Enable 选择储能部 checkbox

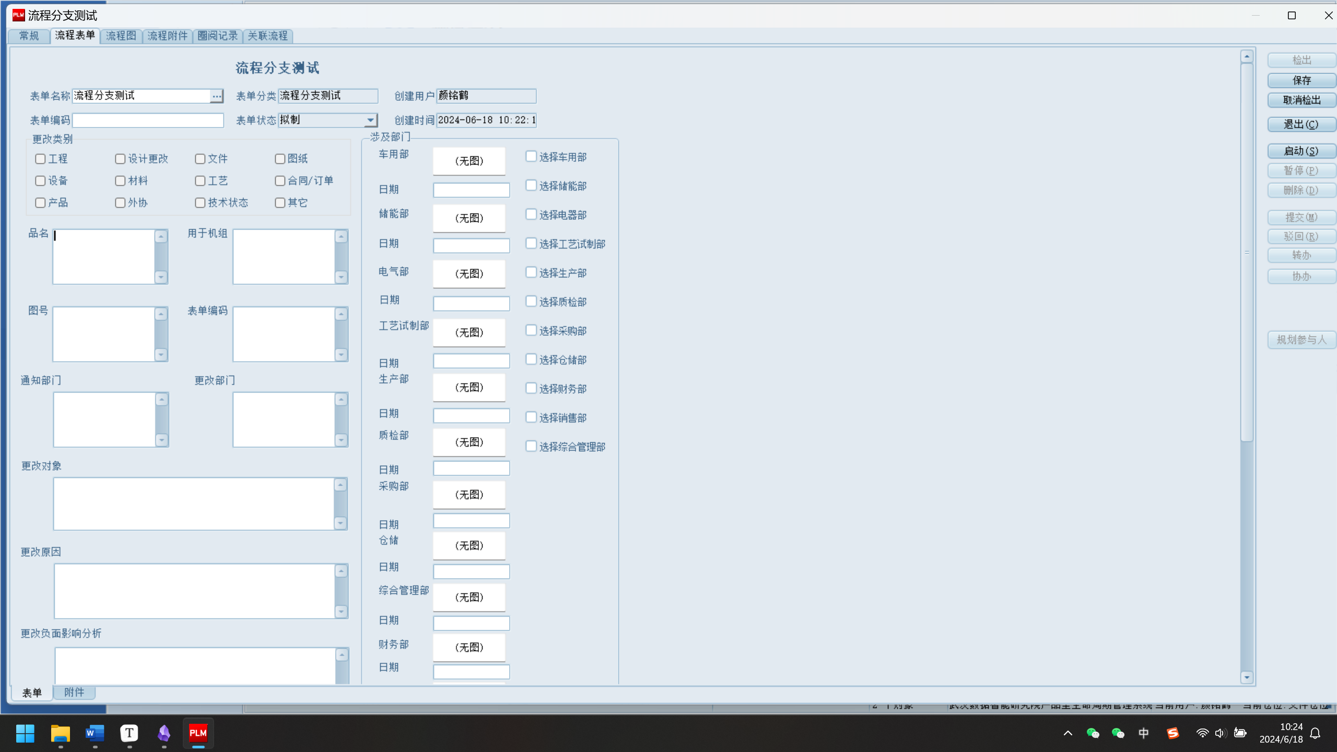click(531, 185)
